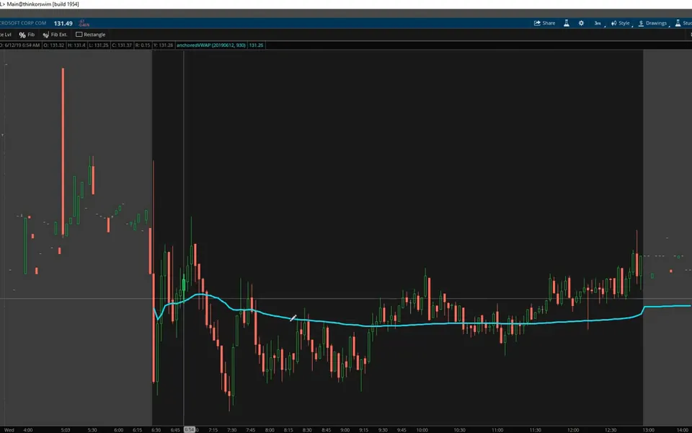This screenshot has height=433, width=692.
Task: Open chart settings gear icon
Action: [581, 23]
